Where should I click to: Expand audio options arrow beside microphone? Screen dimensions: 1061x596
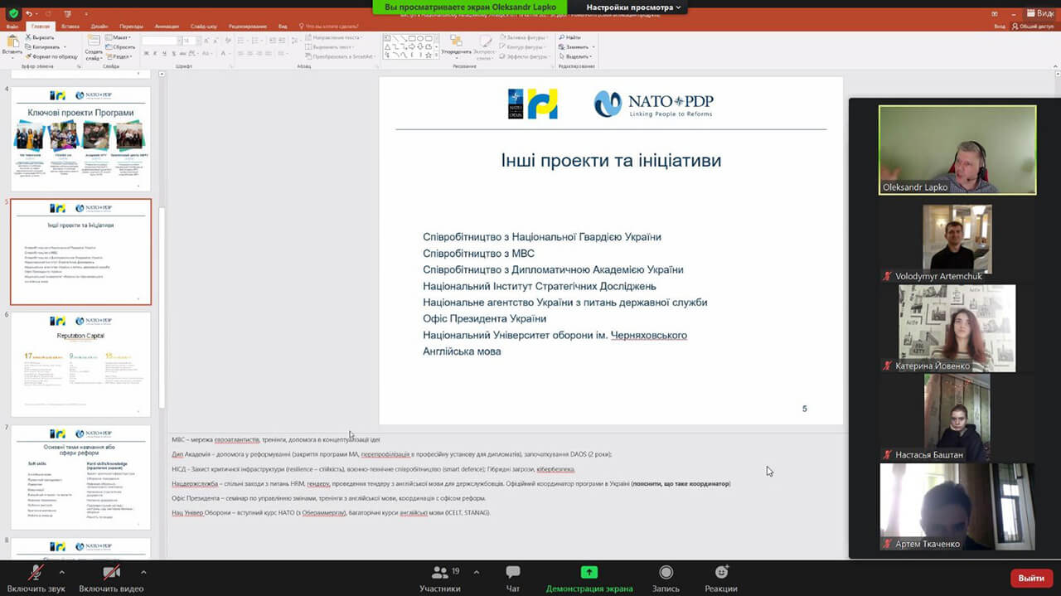point(62,572)
